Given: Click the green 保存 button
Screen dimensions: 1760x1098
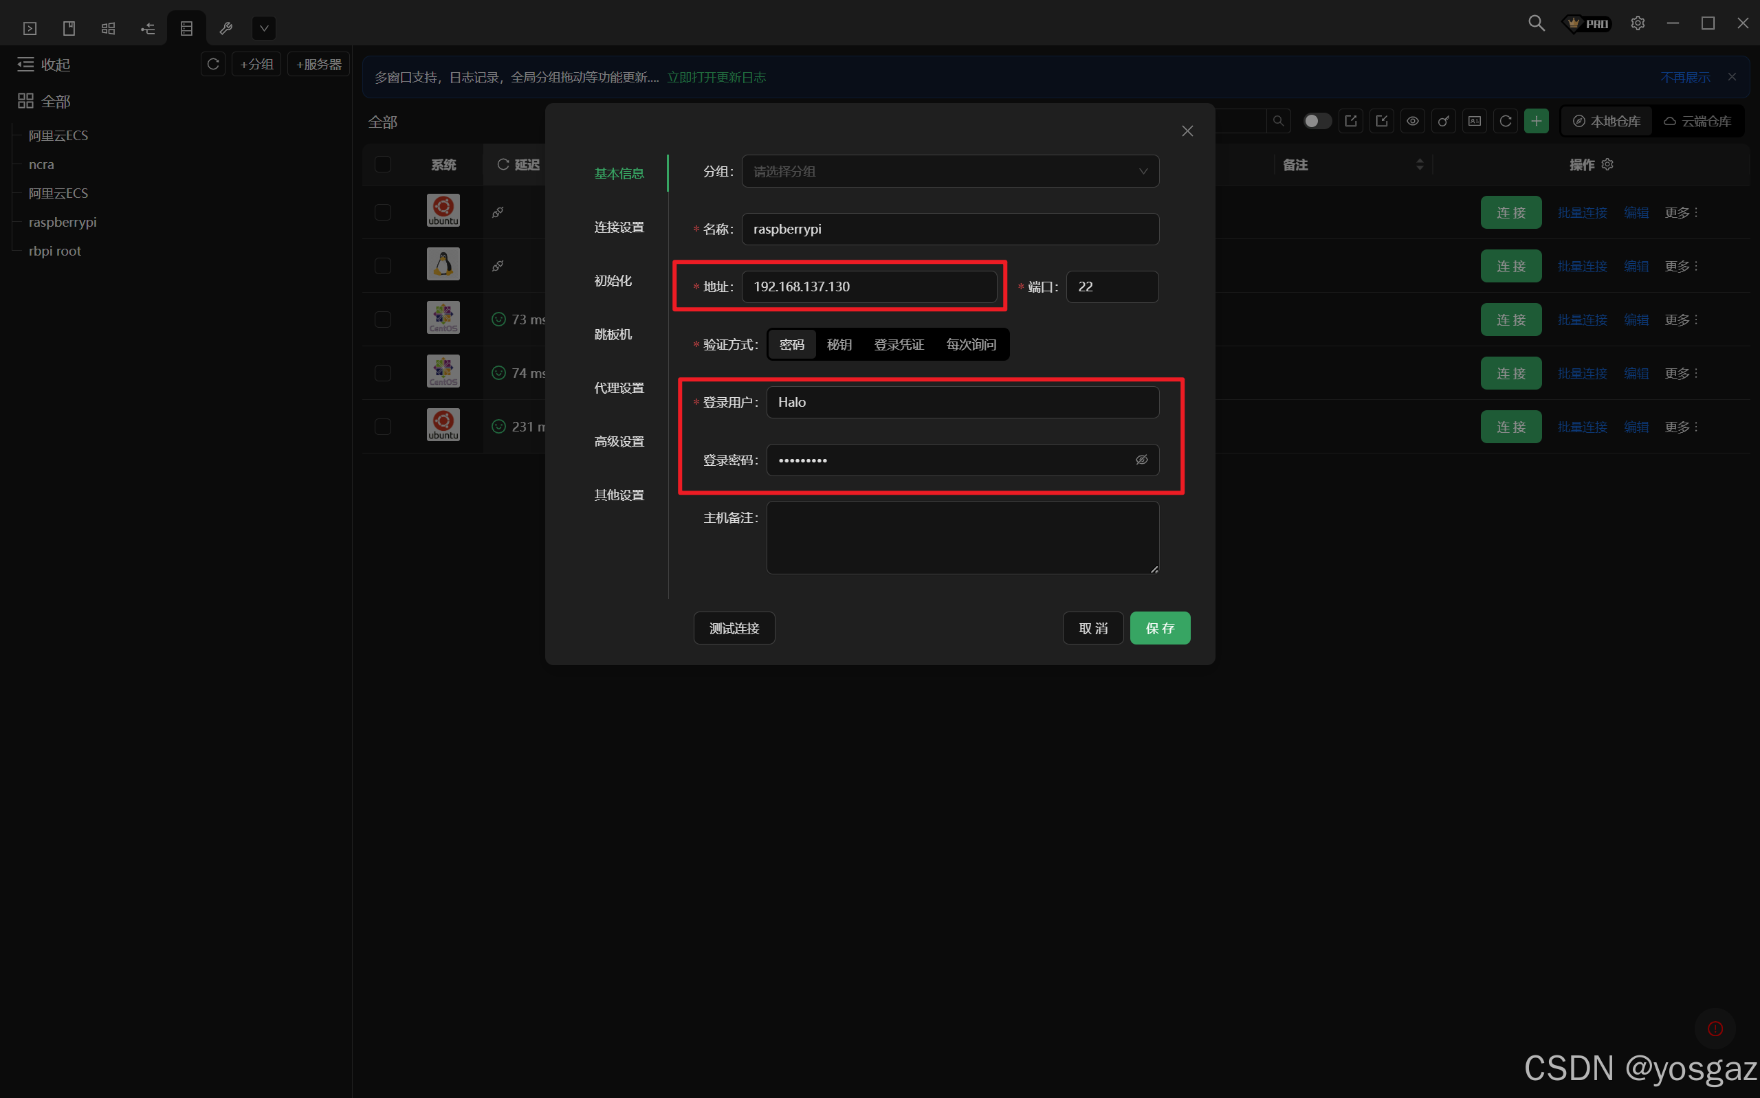Looking at the screenshot, I should click(1159, 628).
